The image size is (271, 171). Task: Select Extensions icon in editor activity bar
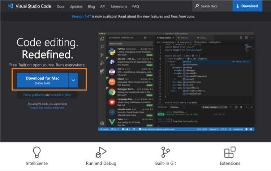(102, 71)
